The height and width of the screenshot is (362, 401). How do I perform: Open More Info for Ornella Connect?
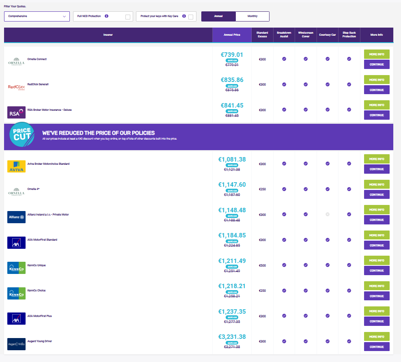(x=377, y=54)
